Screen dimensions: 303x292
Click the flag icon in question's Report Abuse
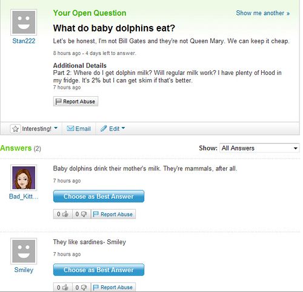[x=58, y=101]
